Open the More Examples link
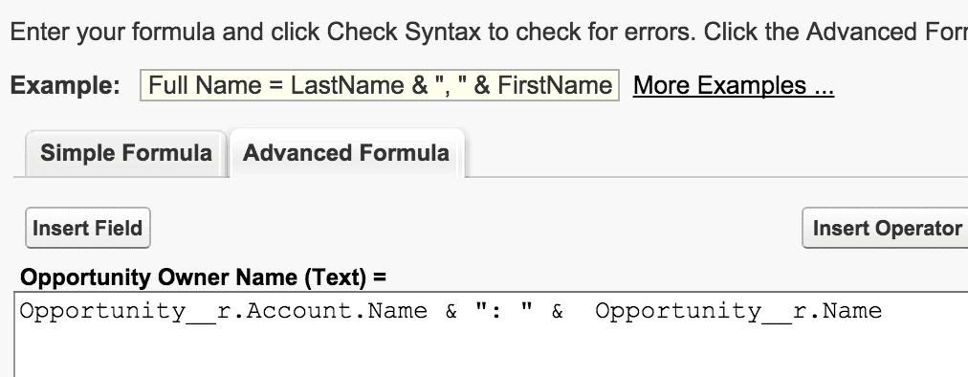 coord(734,85)
